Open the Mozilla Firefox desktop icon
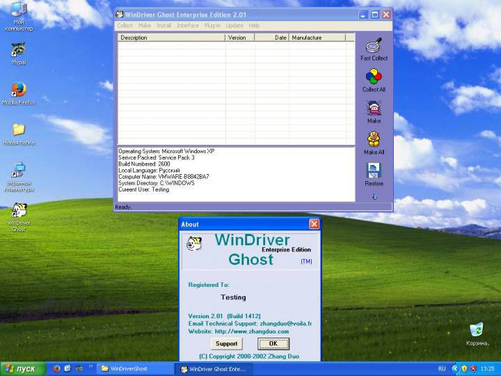This screenshot has height=376, width=501. [x=19, y=90]
